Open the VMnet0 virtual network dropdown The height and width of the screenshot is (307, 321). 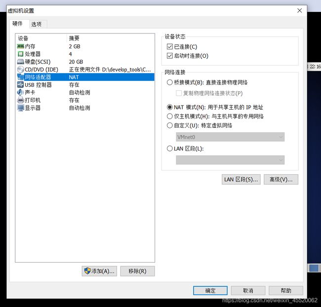230,137
